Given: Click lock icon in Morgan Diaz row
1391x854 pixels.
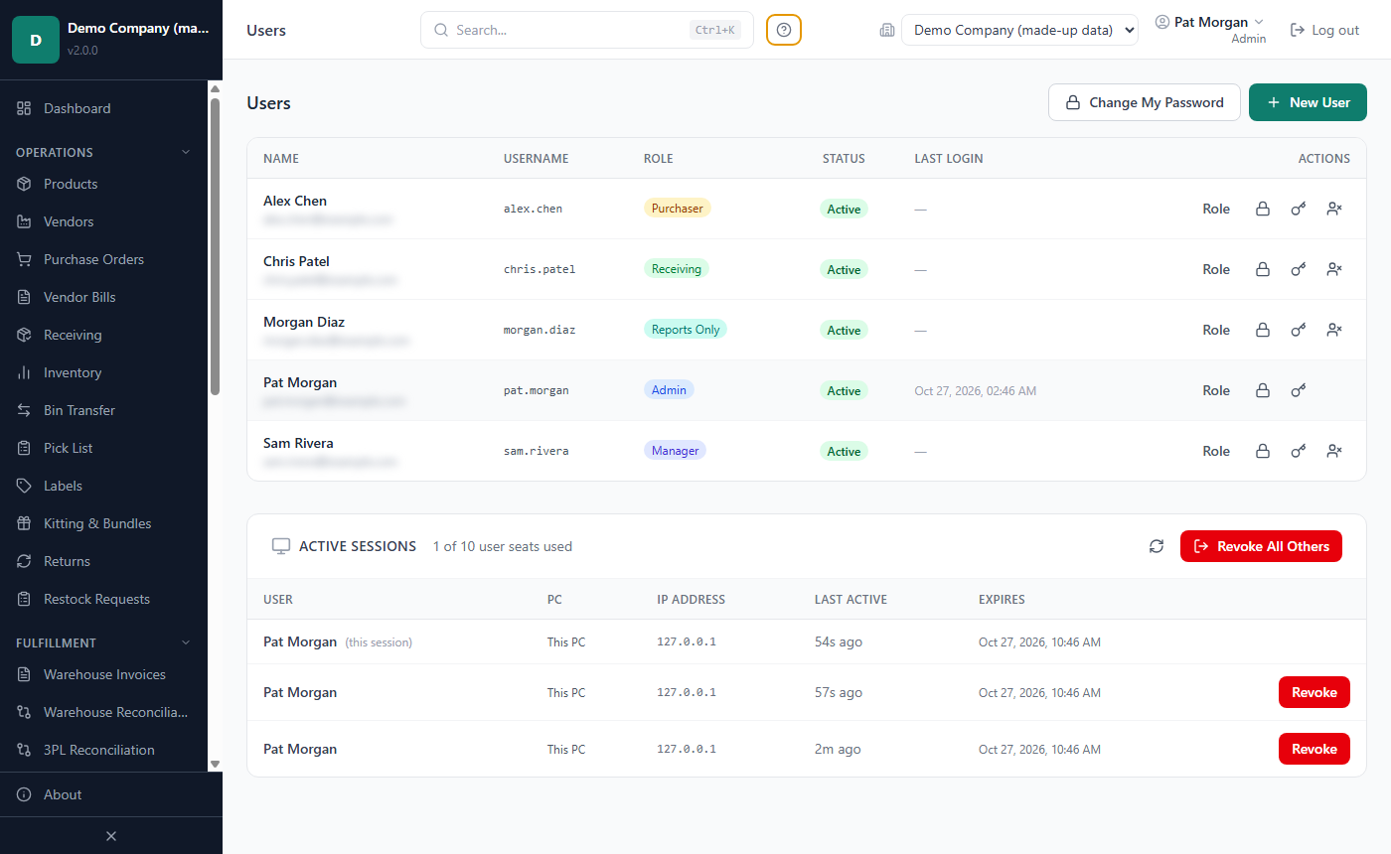Looking at the screenshot, I should [1263, 330].
